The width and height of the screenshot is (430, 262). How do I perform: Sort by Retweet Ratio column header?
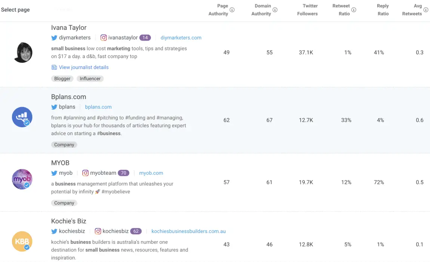(341, 10)
